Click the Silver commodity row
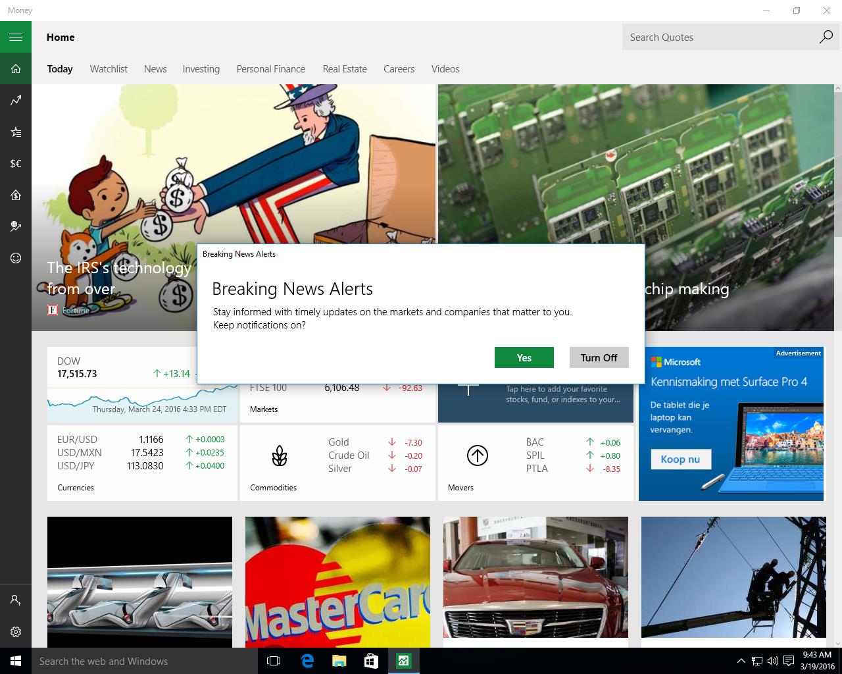 [x=375, y=469]
